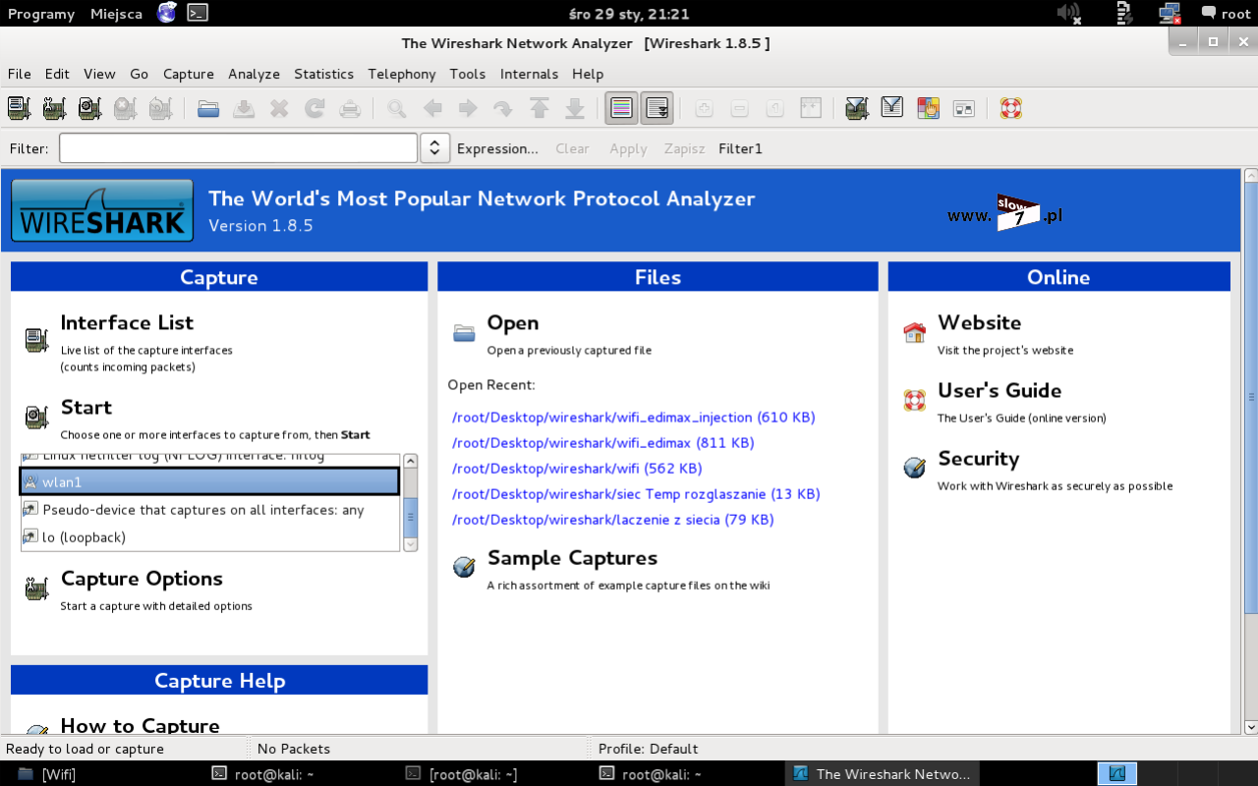The width and height of the screenshot is (1258, 786).
Task: Click the User's Guide link
Action: click(x=1000, y=390)
